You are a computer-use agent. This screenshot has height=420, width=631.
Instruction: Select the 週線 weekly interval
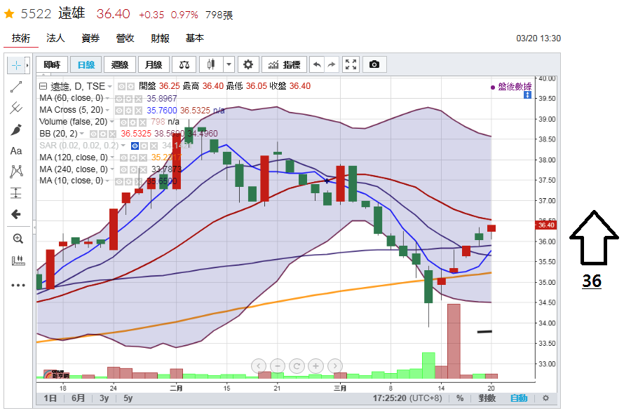(x=119, y=64)
